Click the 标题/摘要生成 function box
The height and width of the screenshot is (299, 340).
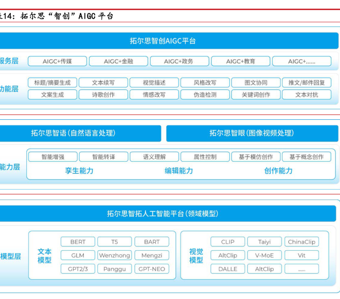point(52,82)
